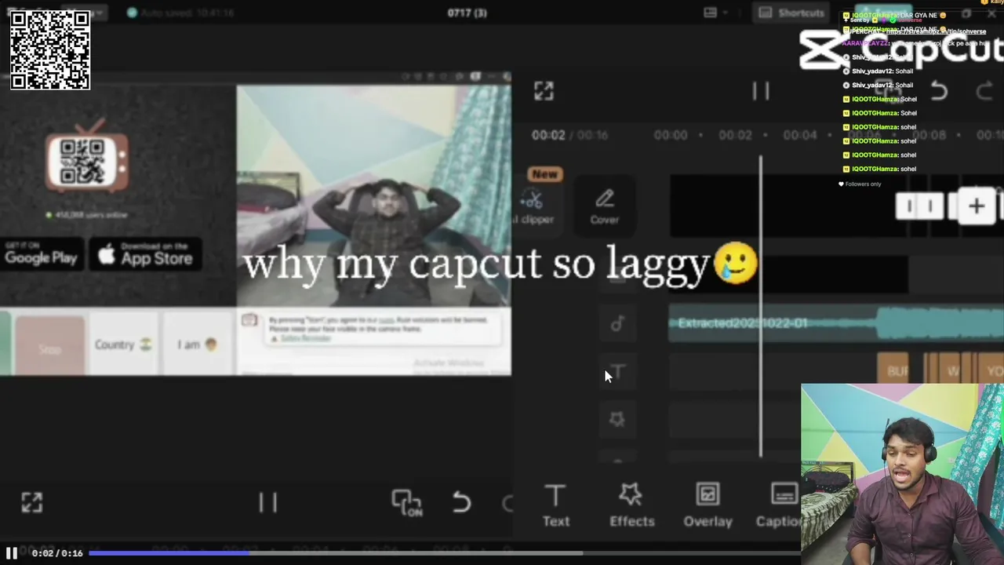This screenshot has height=565, width=1004.
Task: Click the QR code image in the corner
Action: (x=50, y=50)
